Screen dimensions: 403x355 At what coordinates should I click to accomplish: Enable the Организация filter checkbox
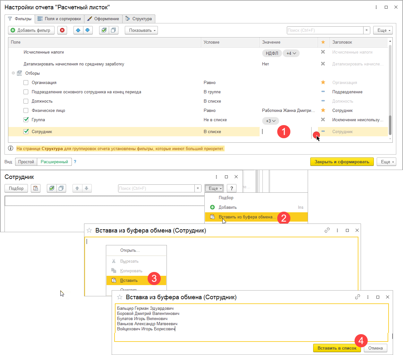(x=26, y=83)
